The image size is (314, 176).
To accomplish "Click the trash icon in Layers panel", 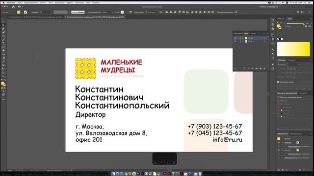I will 264,68.
